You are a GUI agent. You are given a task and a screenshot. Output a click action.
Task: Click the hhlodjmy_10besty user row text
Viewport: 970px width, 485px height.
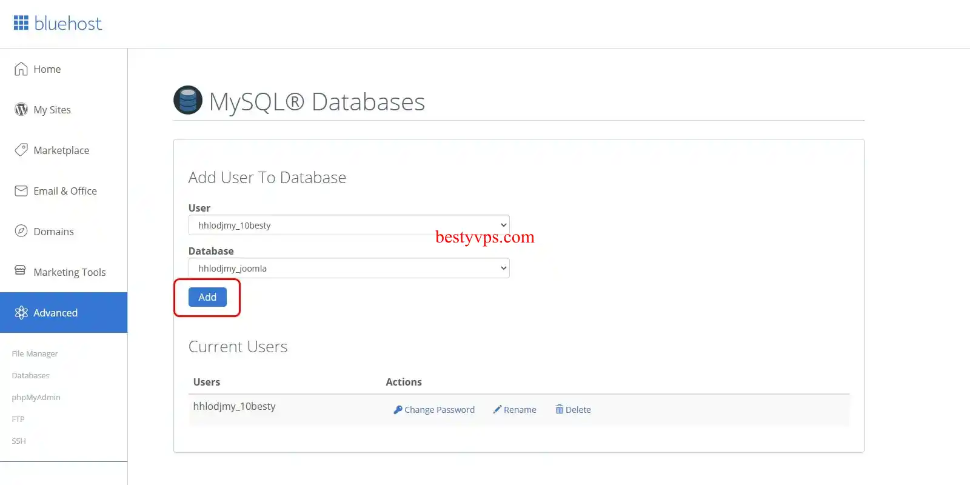[x=234, y=406]
